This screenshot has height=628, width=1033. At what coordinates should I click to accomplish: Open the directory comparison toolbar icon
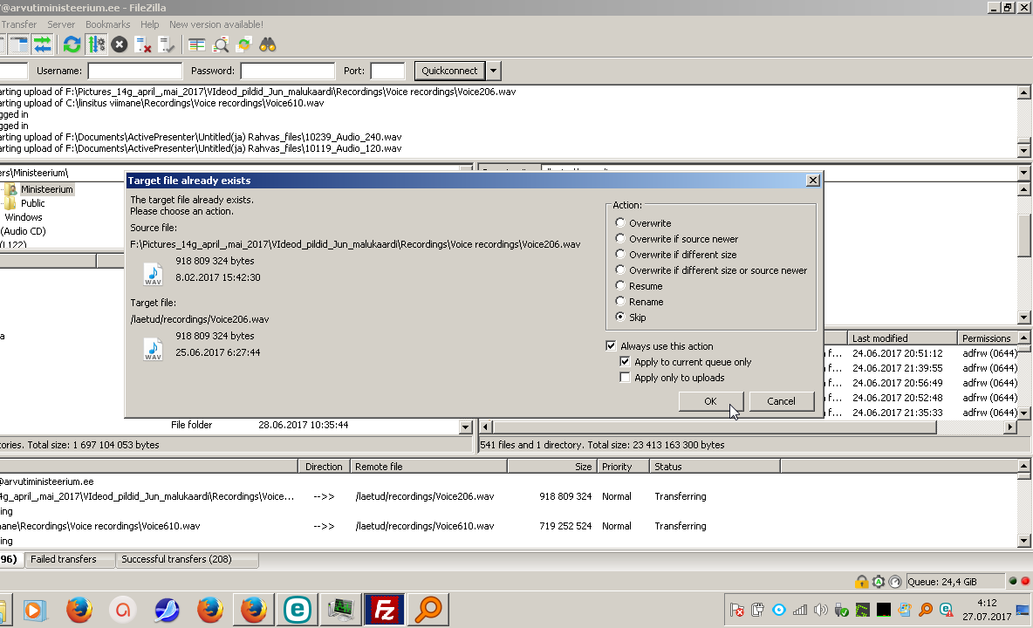(x=197, y=44)
